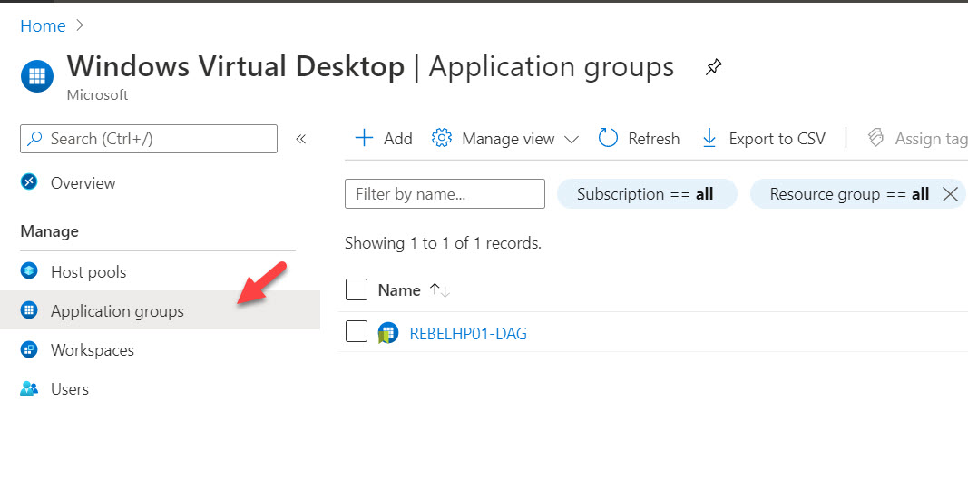
Task: Click the tag icon for Assign tags
Action: pos(875,138)
